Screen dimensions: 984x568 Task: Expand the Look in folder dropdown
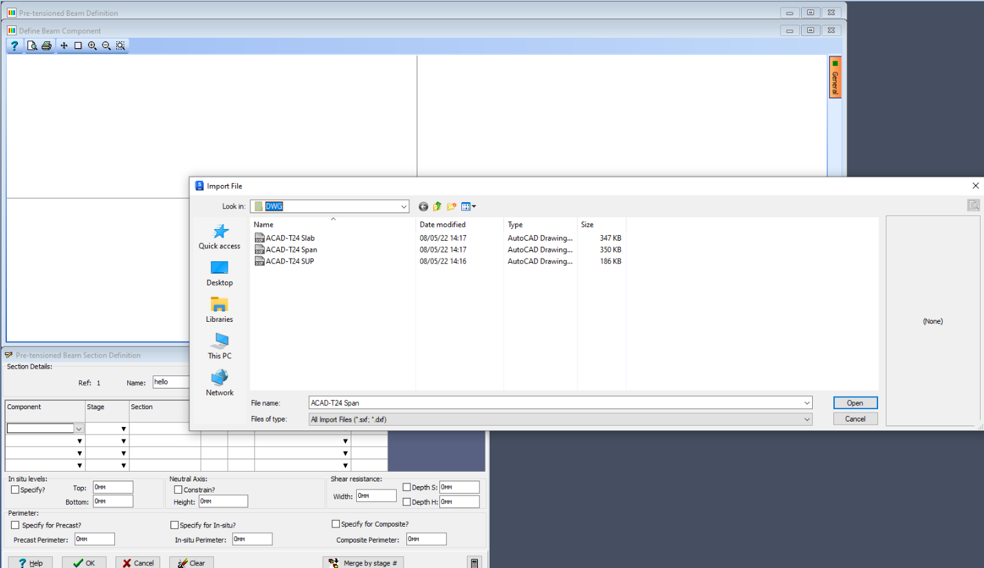[x=404, y=206]
